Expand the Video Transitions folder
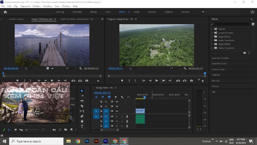 click(x=212, y=48)
